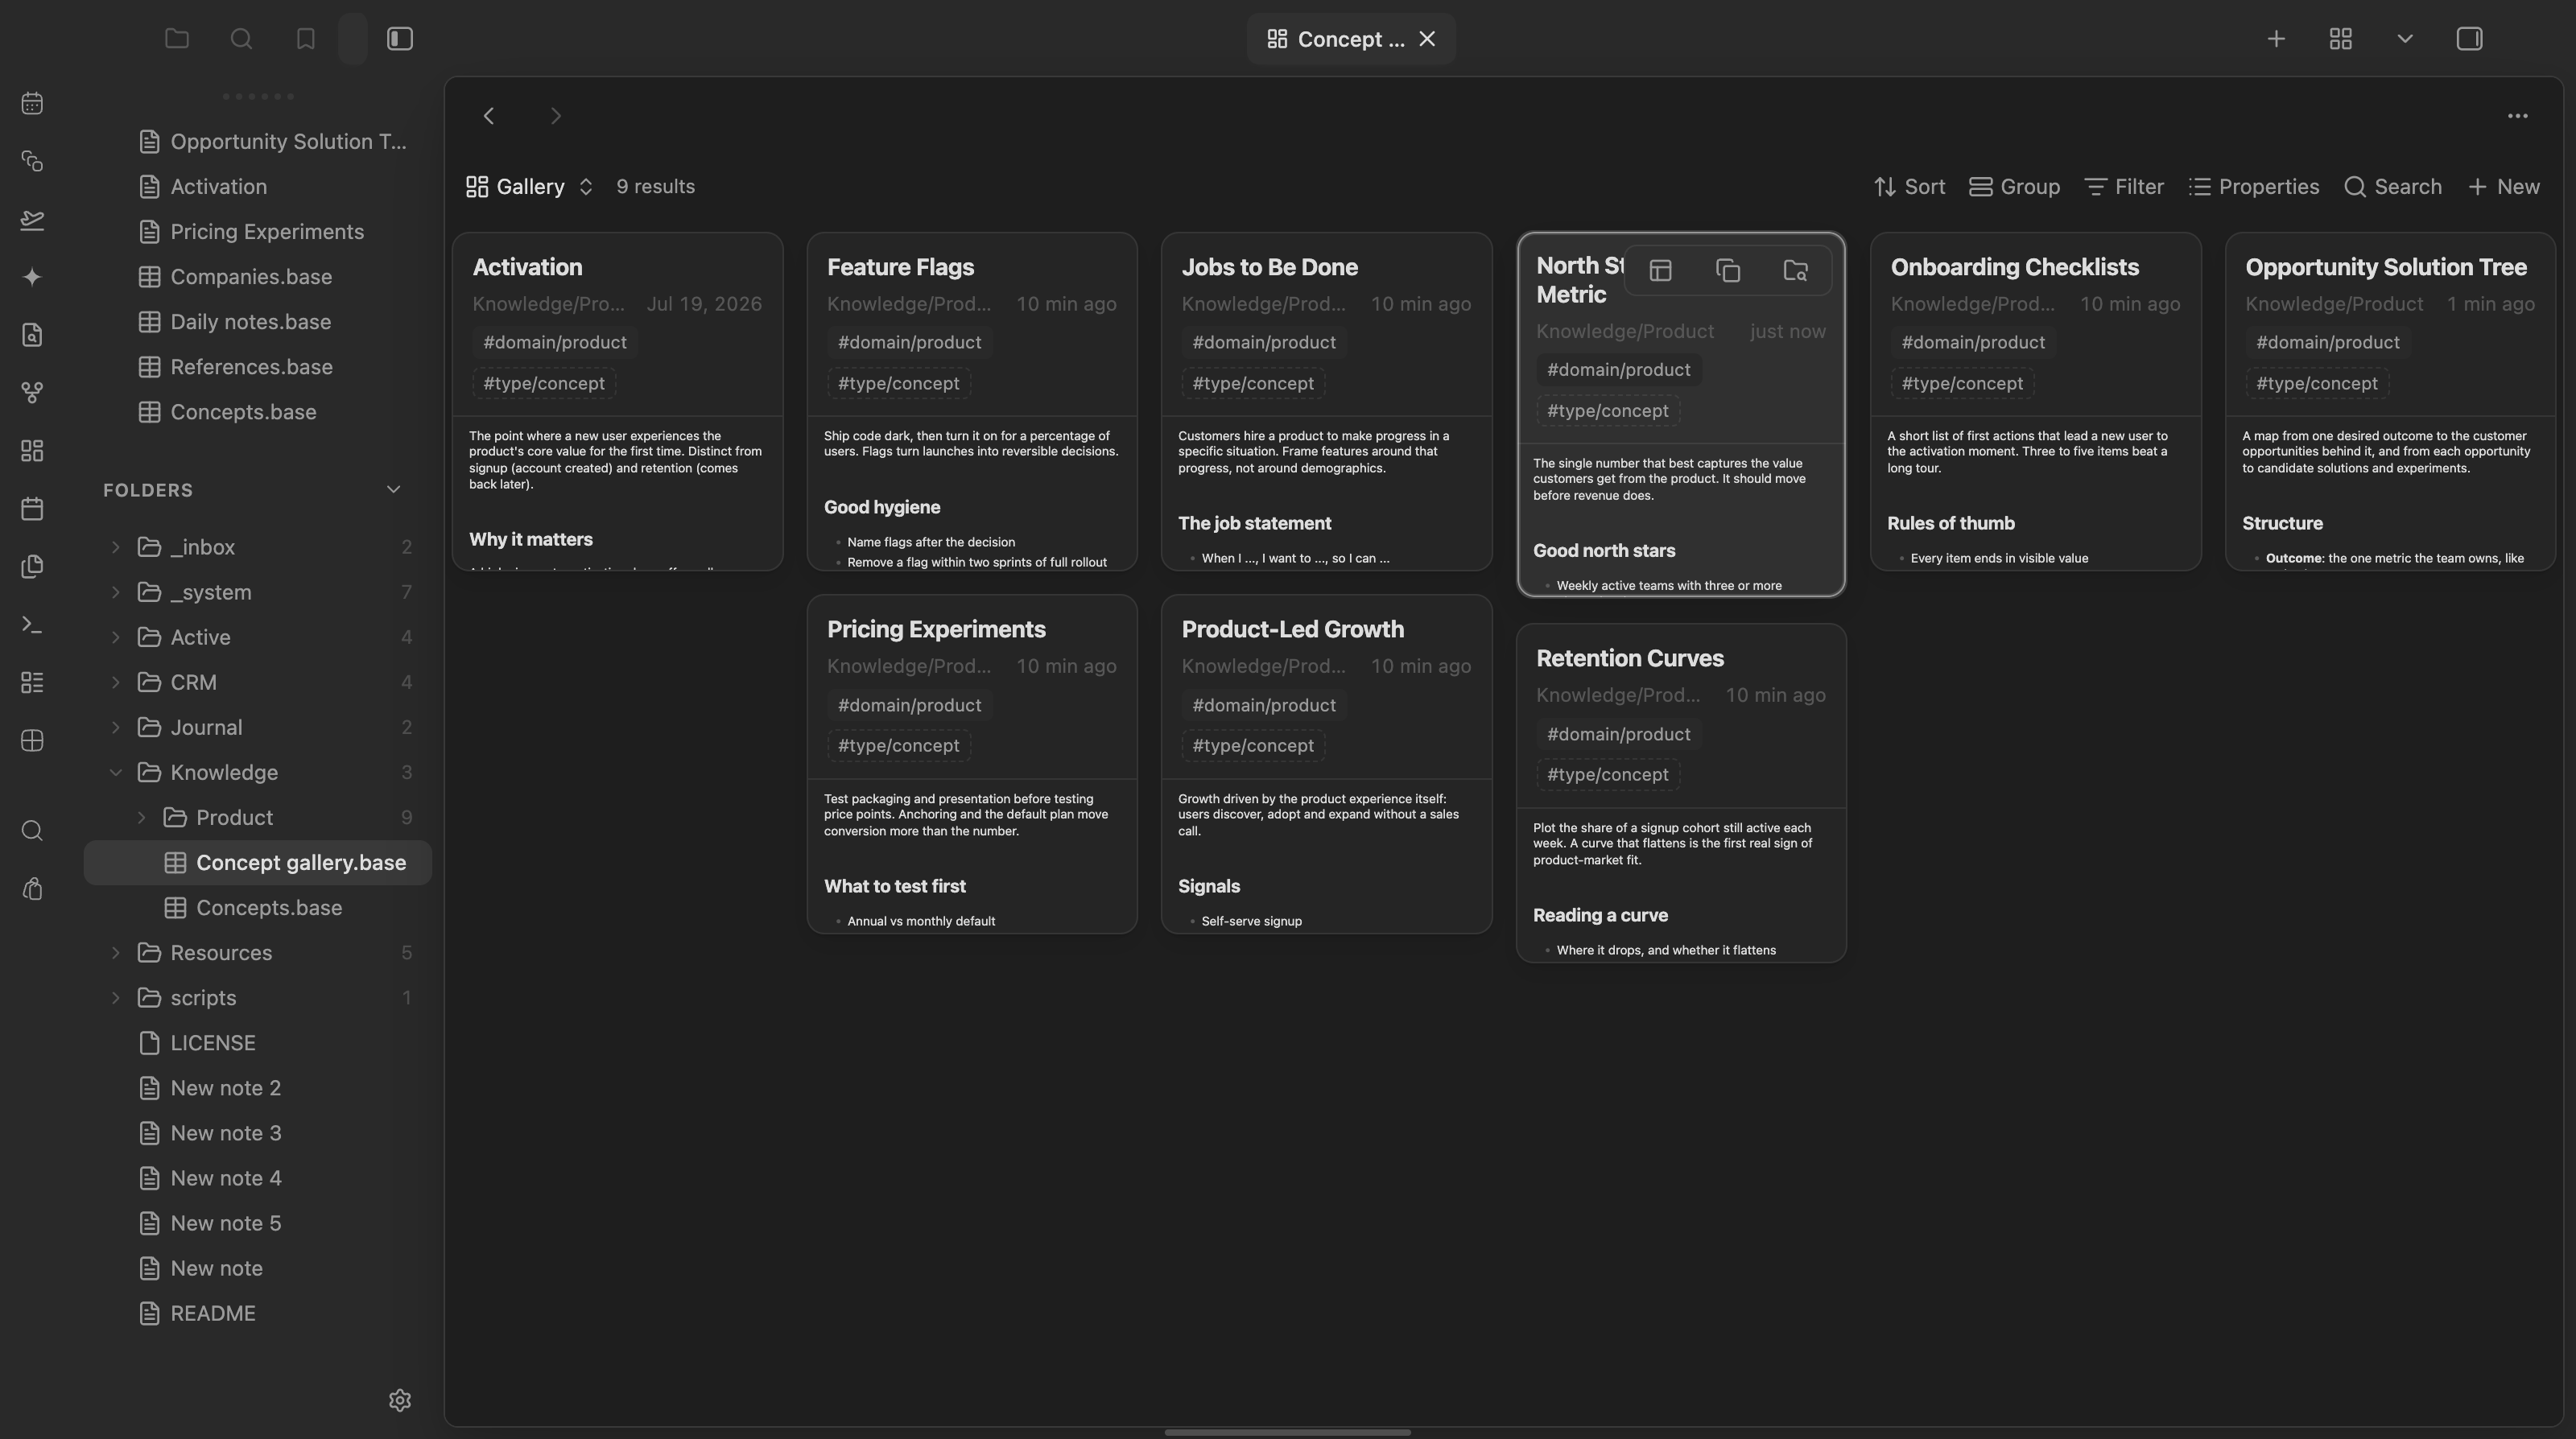Open the file explorer folder icon

(x=177, y=39)
